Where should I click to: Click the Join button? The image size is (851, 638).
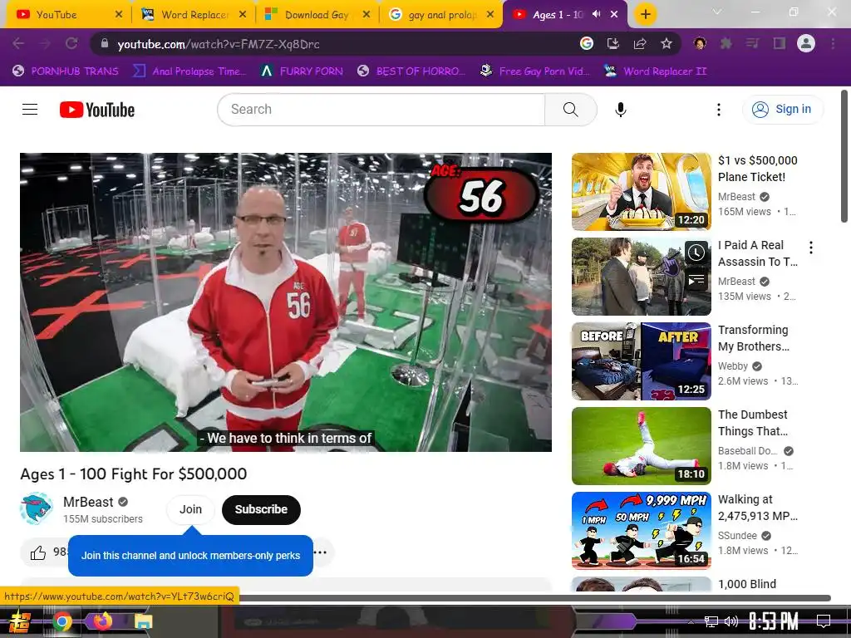[190, 509]
